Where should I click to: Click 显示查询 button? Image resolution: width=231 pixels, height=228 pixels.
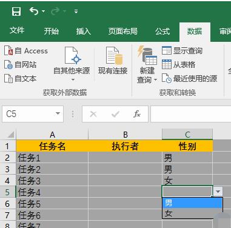pos(182,50)
